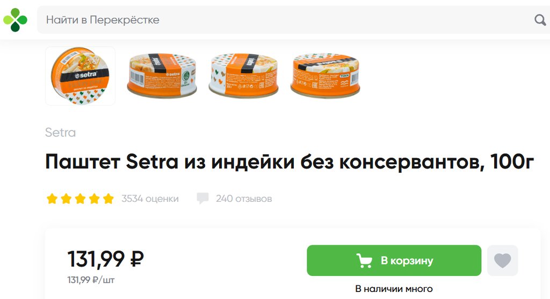This screenshot has width=550, height=299.
Task: Click the third rating star
Action: [81, 199]
